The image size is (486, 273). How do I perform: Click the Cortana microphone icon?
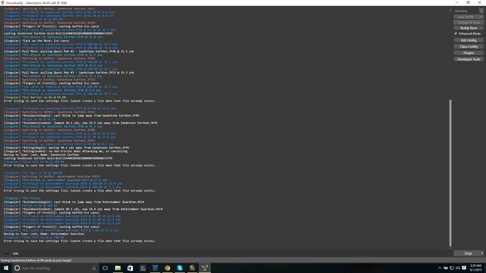click(94, 268)
